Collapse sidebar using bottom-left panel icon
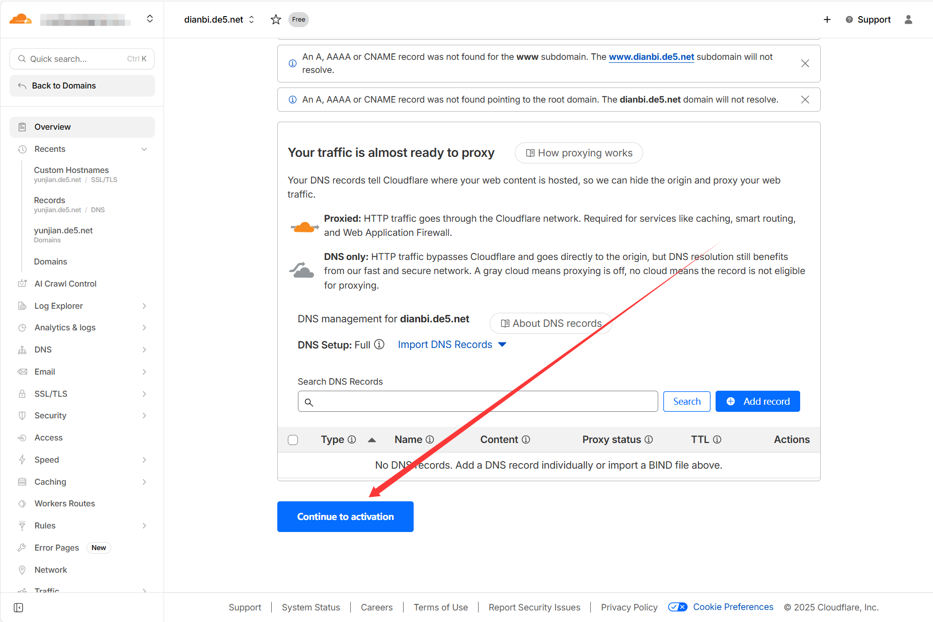Viewport: 933px width, 622px height. [x=19, y=607]
